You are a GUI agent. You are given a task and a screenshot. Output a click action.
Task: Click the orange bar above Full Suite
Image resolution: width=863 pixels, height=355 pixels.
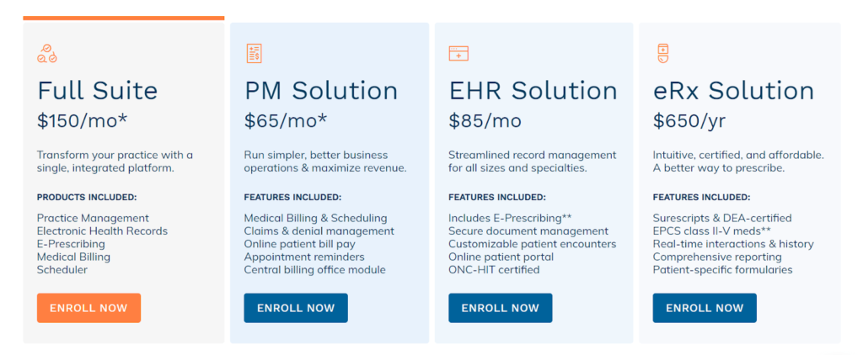click(x=124, y=19)
